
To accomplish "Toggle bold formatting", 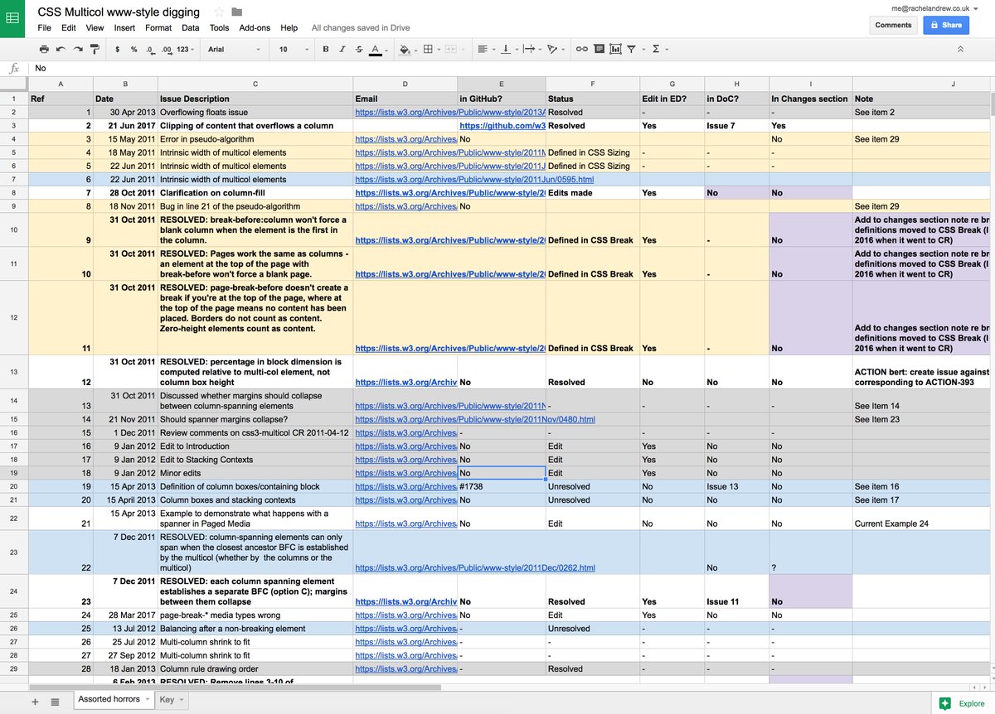I will (x=324, y=49).
